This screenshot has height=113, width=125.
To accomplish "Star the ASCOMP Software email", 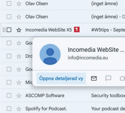I will (x=19, y=96).
